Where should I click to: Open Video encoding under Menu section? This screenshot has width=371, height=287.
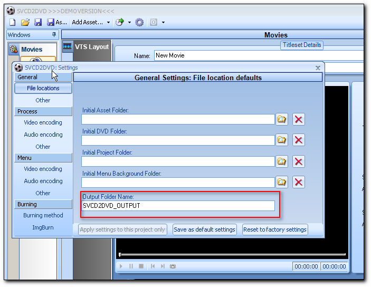pyautogui.click(x=43, y=169)
